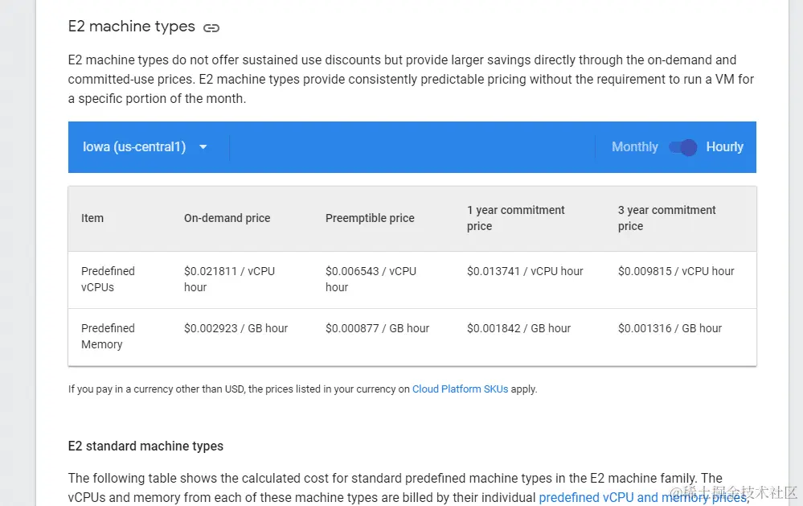
Task: Select the Item column header
Action: tap(92, 218)
